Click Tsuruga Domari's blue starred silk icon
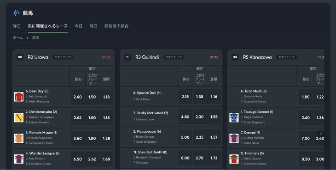The height and width of the screenshot is (170, 336). coord(234,117)
